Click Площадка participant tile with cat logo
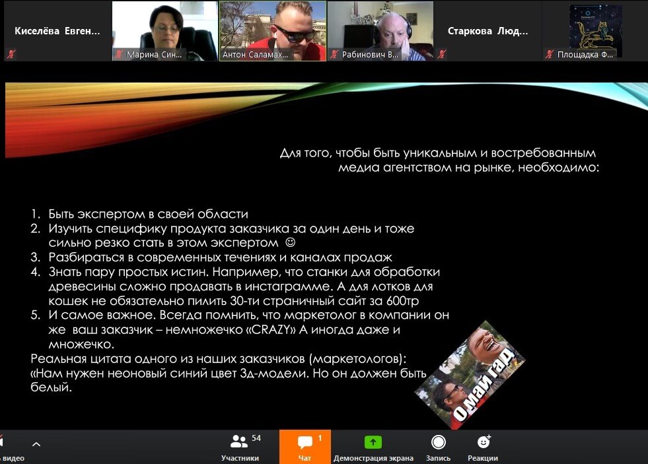This screenshot has width=648, height=464. pyautogui.click(x=595, y=30)
